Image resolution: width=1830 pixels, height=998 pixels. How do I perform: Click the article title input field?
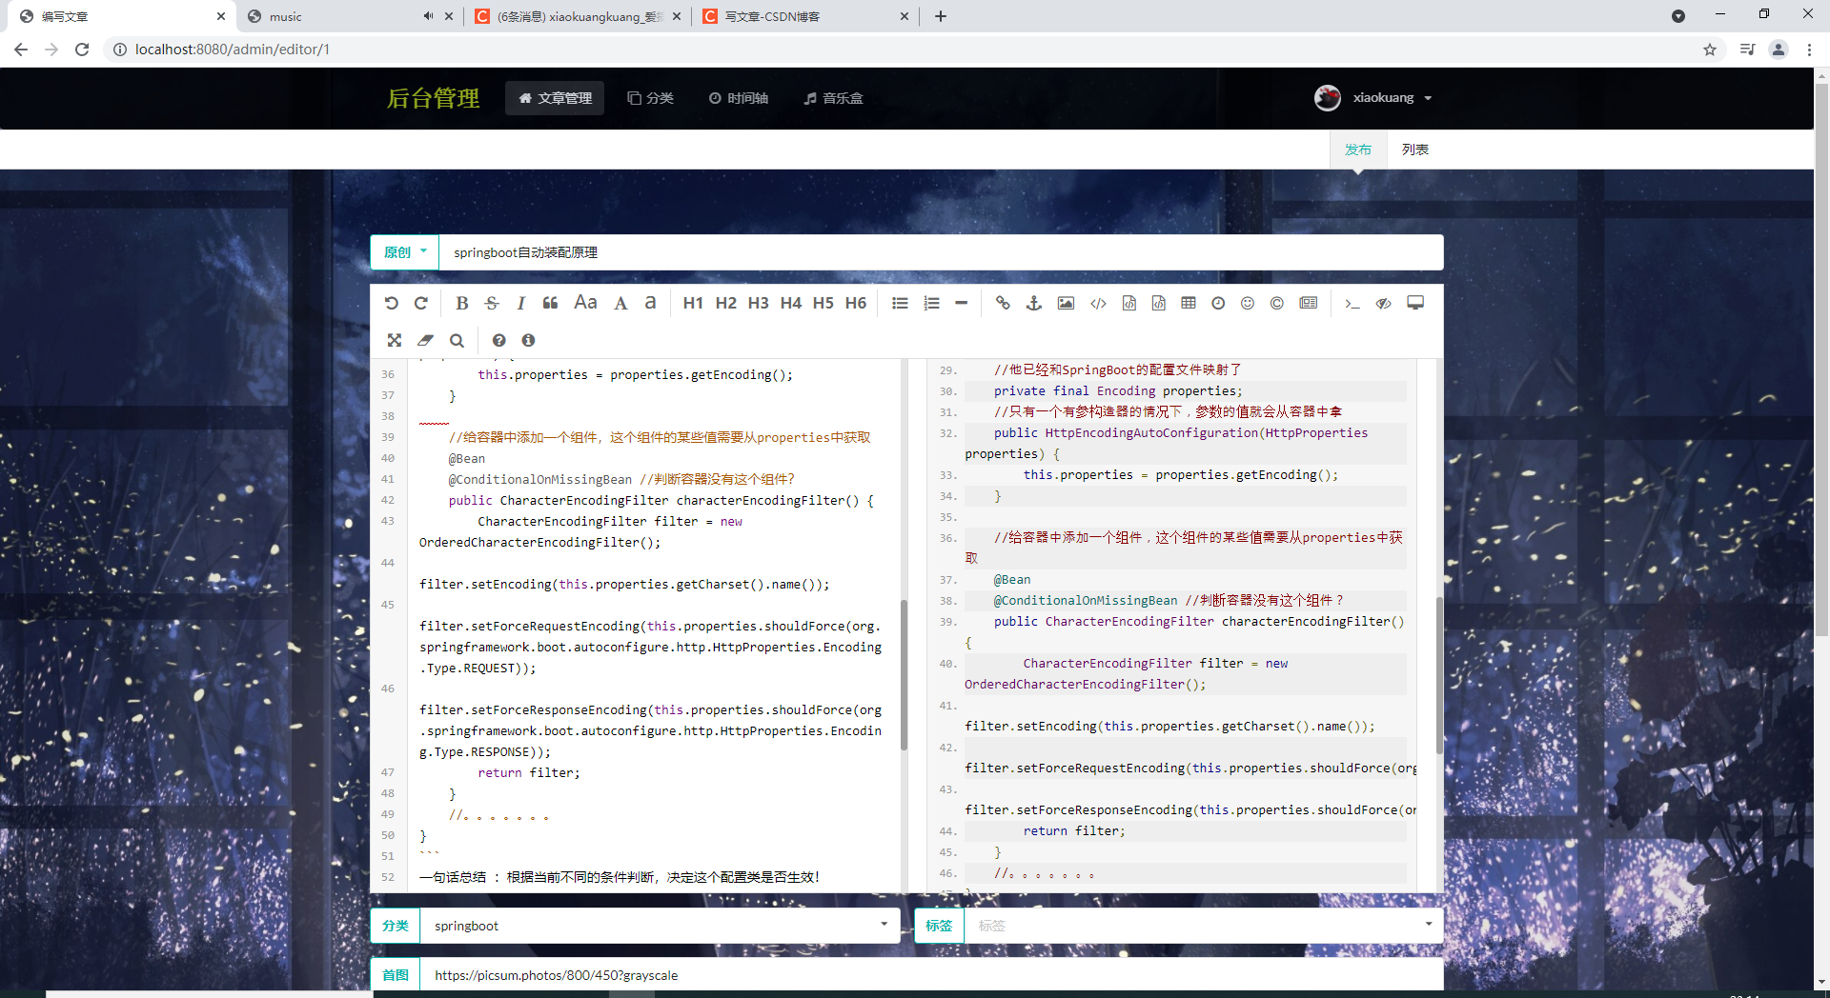click(x=941, y=252)
